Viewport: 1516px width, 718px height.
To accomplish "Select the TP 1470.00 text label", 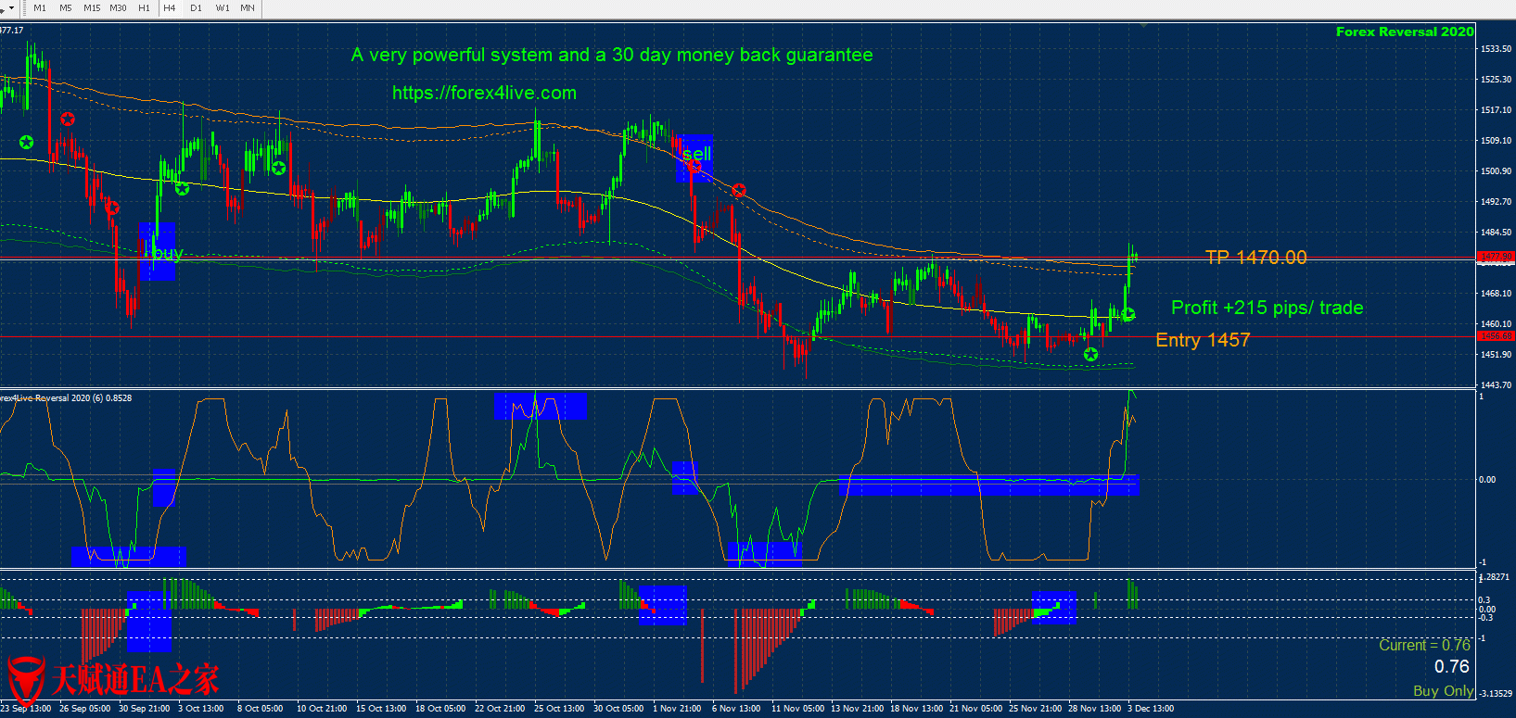I will (1255, 258).
